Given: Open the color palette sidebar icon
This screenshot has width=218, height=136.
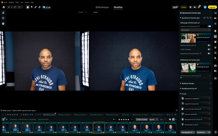Looking at the screenshot, I should pyautogui.click(x=215, y=18).
